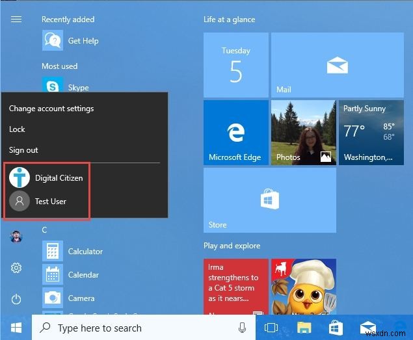Open Store icon on the taskbar
The image size is (413, 340).
pos(336,328)
